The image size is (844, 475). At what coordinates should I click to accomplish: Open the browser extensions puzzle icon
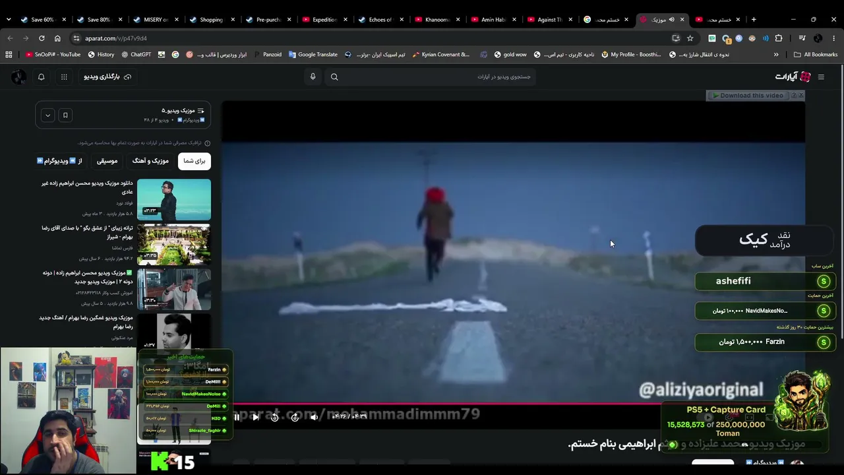779,38
